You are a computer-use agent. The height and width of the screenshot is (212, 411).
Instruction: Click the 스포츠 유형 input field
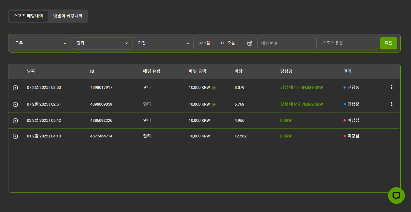click(x=348, y=43)
